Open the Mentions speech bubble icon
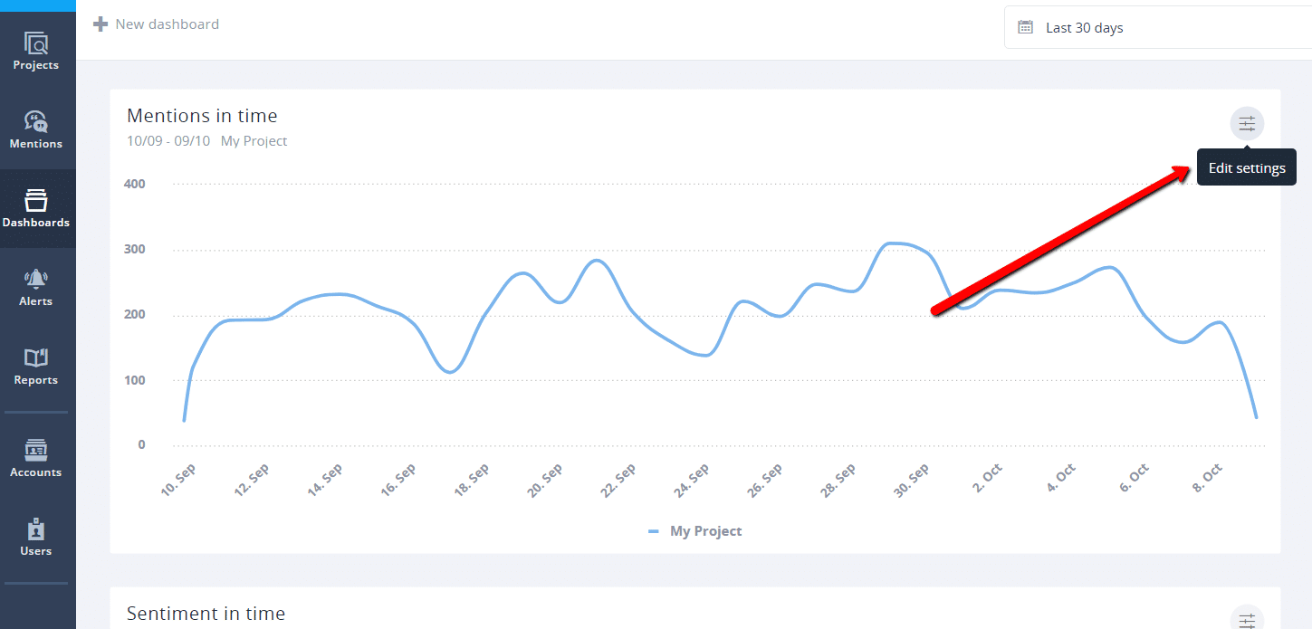Screen dimensions: 1312x629 coord(36,121)
